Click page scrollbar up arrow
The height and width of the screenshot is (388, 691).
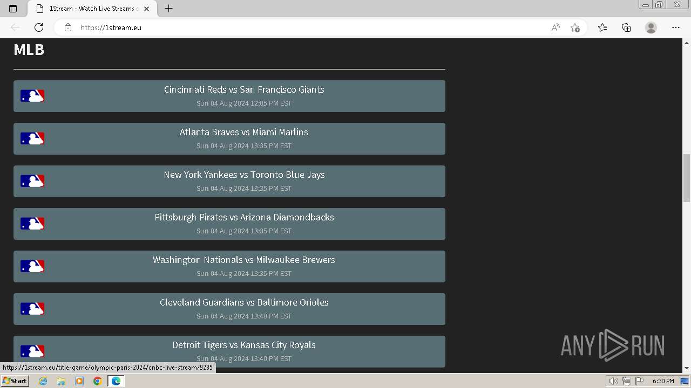tap(687, 43)
